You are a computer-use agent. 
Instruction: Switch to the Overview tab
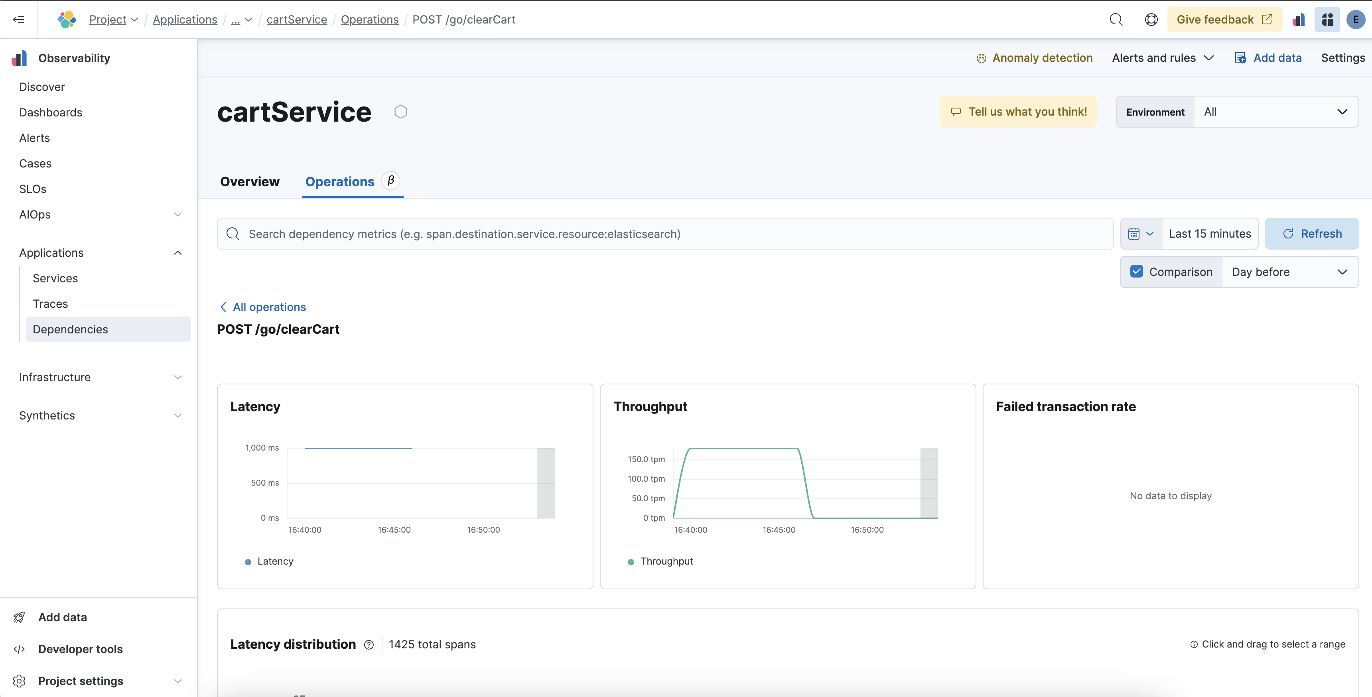pyautogui.click(x=250, y=181)
